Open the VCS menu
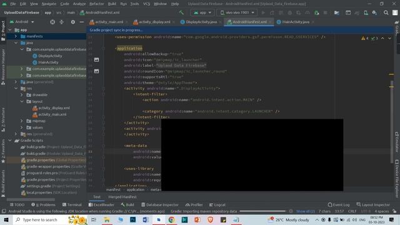400x225 pixels. tap(146, 4)
